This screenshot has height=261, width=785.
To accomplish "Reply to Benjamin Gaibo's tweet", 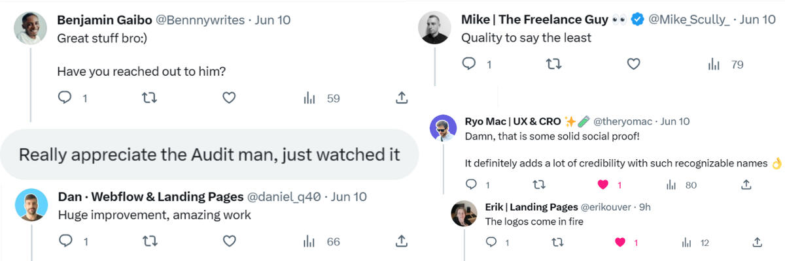I will tap(65, 98).
